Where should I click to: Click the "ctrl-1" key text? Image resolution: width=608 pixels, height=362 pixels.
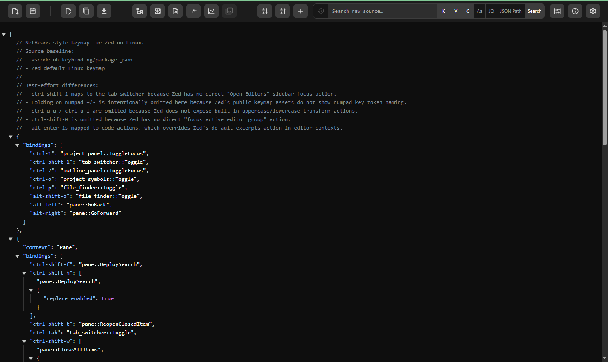click(42, 153)
